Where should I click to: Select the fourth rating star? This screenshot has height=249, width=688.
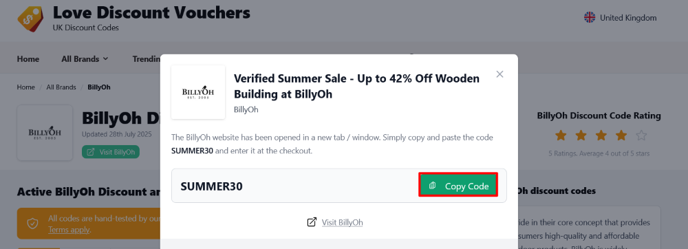(621, 135)
